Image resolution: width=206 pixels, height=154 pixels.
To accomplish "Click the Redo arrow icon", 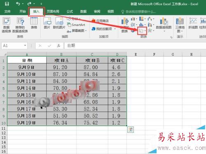I will [x=29, y=4].
